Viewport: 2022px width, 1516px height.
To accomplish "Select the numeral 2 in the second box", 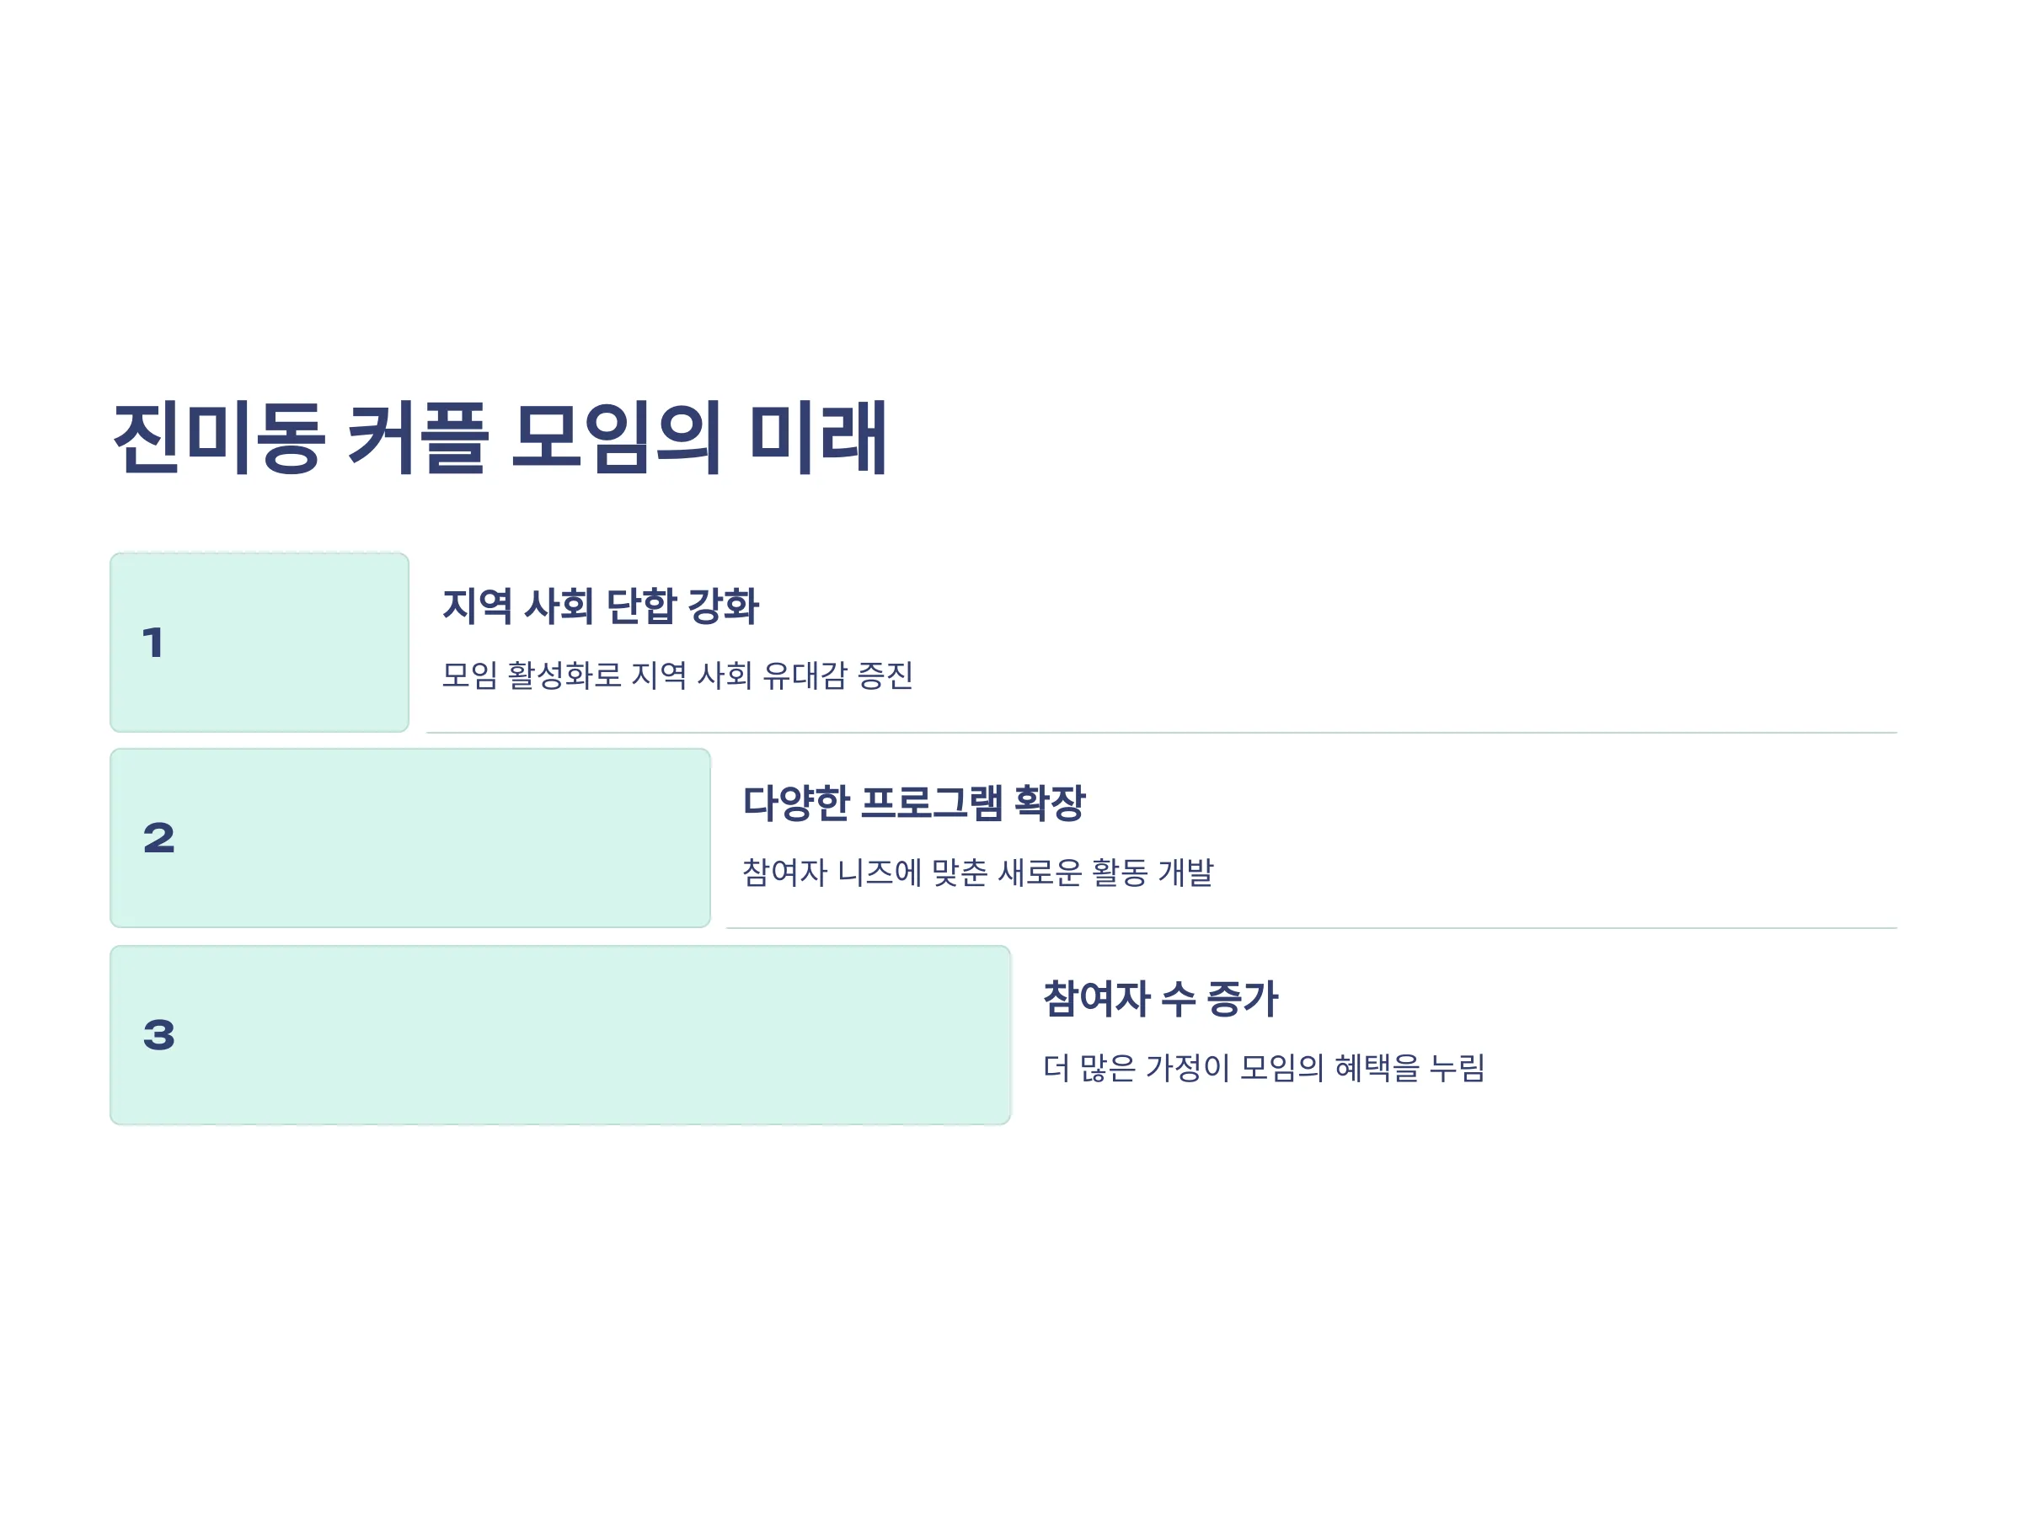I will click(x=158, y=838).
